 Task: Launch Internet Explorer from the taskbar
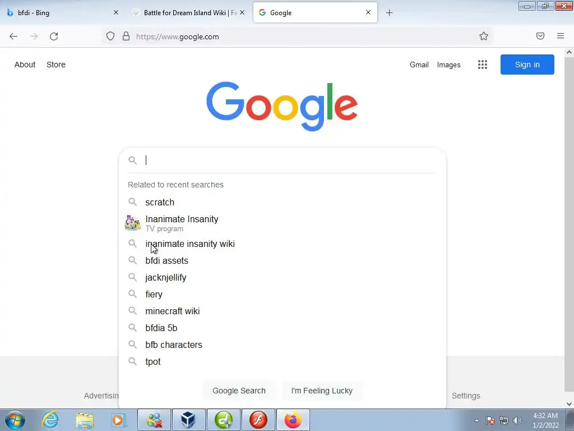pos(50,420)
